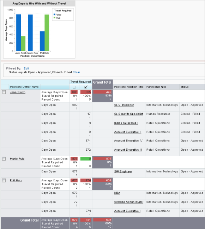Click the blue False legend swatch
Viewport: 205px width, 229px height.
point(54,14)
